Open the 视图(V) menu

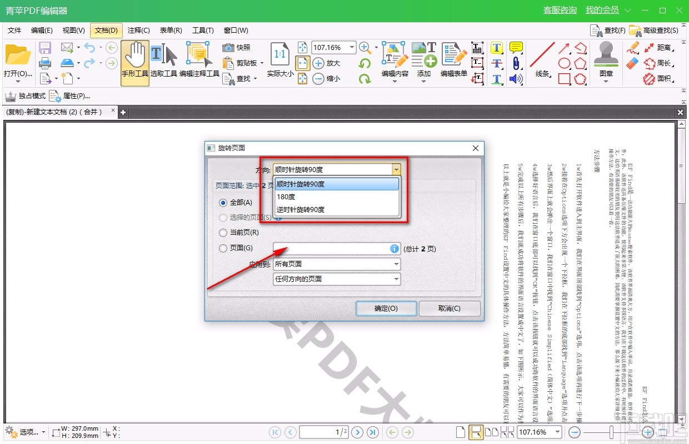73,31
